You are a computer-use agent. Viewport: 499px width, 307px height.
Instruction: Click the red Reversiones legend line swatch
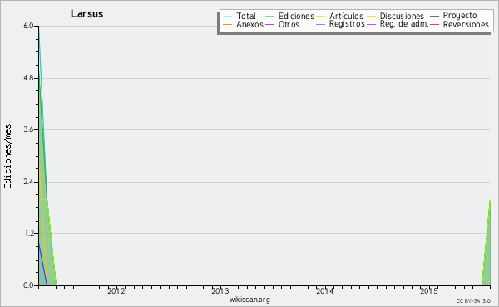[434, 24]
